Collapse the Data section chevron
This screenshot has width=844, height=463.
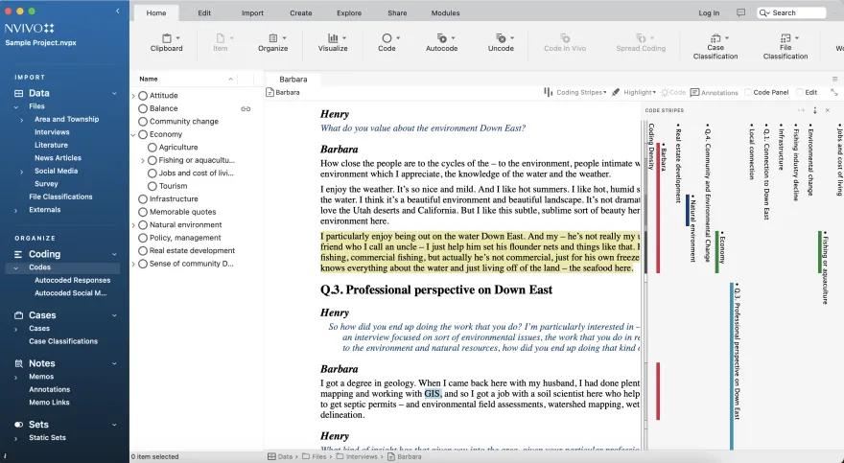pyautogui.click(x=114, y=94)
